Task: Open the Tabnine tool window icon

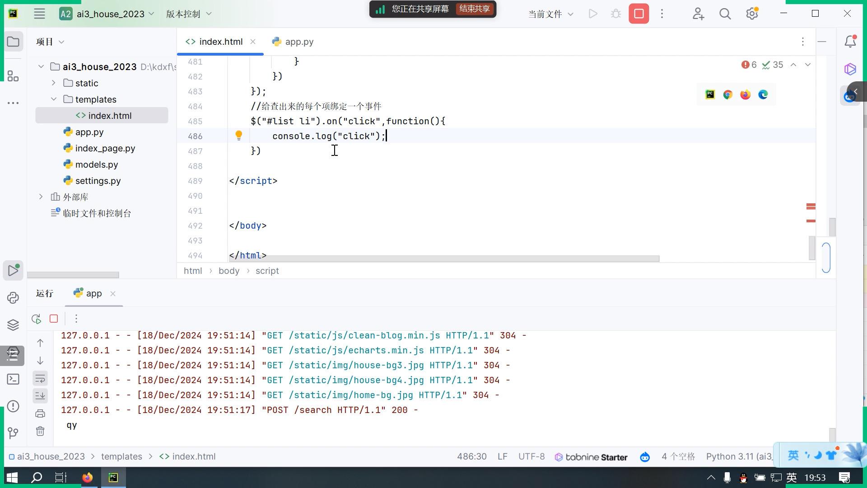Action: click(850, 69)
